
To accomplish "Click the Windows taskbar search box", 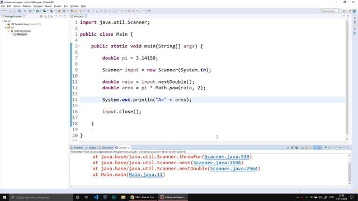I will point(41,197).
